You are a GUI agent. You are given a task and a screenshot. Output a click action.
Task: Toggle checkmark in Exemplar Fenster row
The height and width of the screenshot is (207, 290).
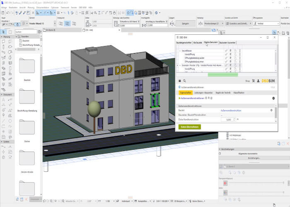[226, 65]
